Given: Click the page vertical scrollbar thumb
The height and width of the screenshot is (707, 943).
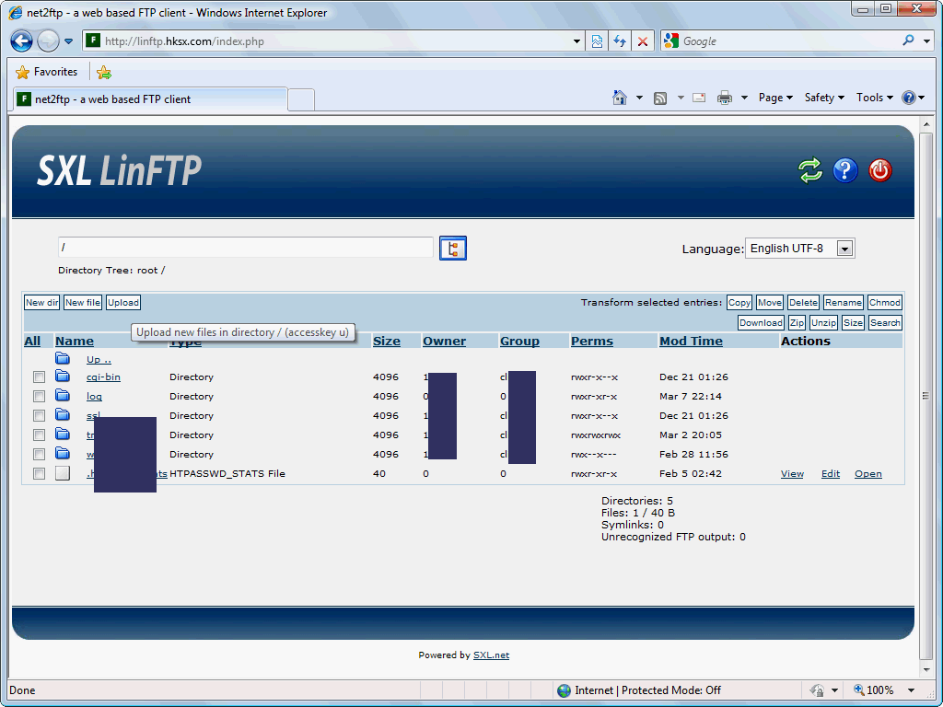Looking at the screenshot, I should point(926,396).
